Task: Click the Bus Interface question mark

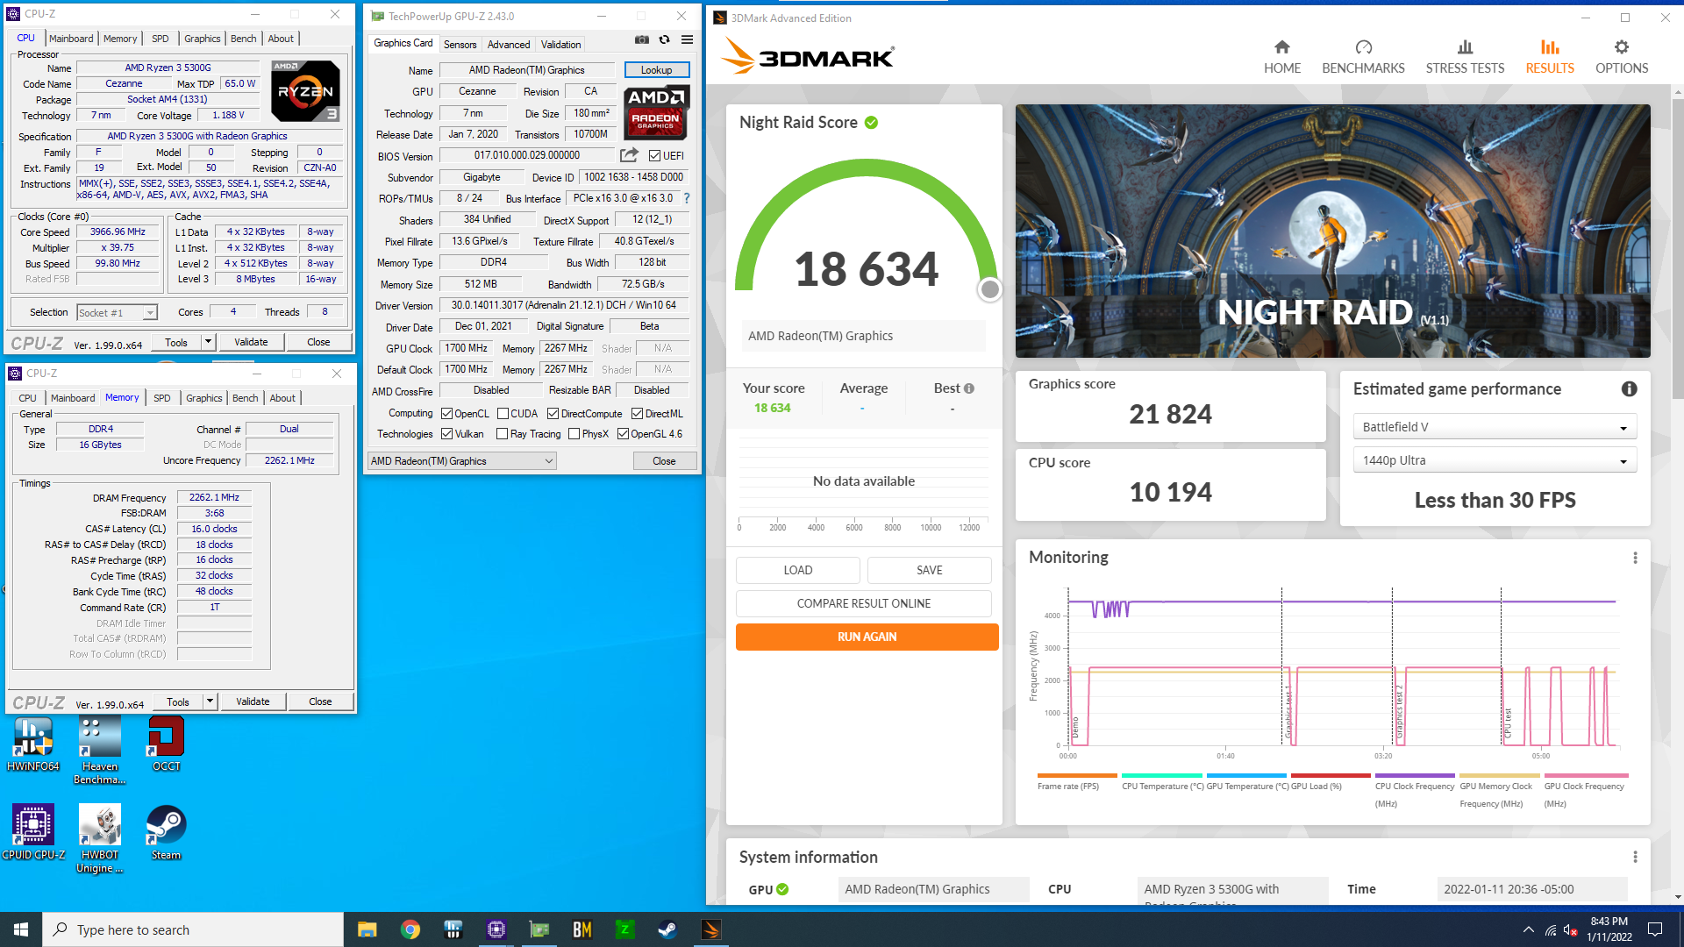Action: tap(687, 198)
